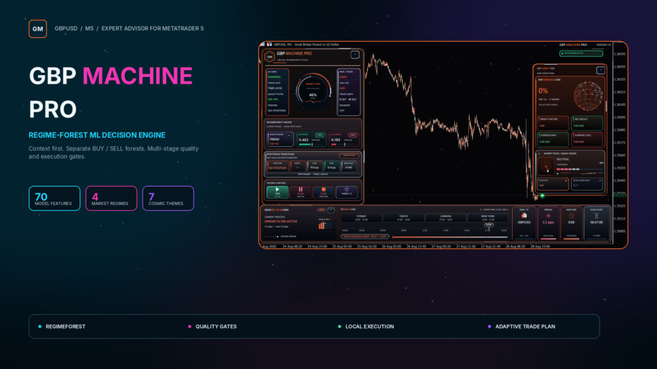Viewport: 657px width, 369px height.
Task: Start the EA with the Run button
Action: coord(277,192)
